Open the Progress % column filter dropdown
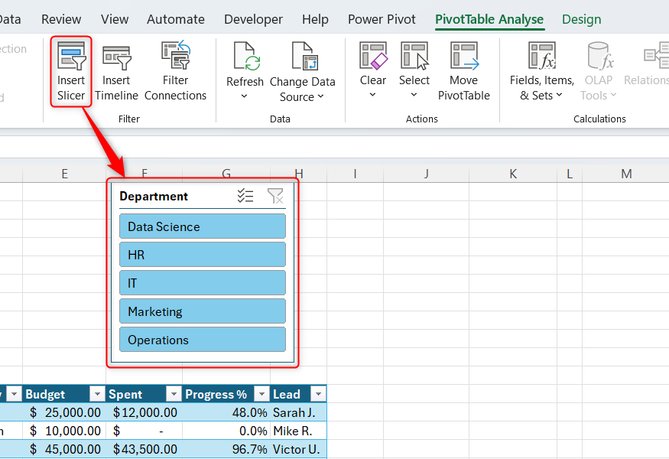Image resolution: width=669 pixels, height=459 pixels. (x=261, y=394)
